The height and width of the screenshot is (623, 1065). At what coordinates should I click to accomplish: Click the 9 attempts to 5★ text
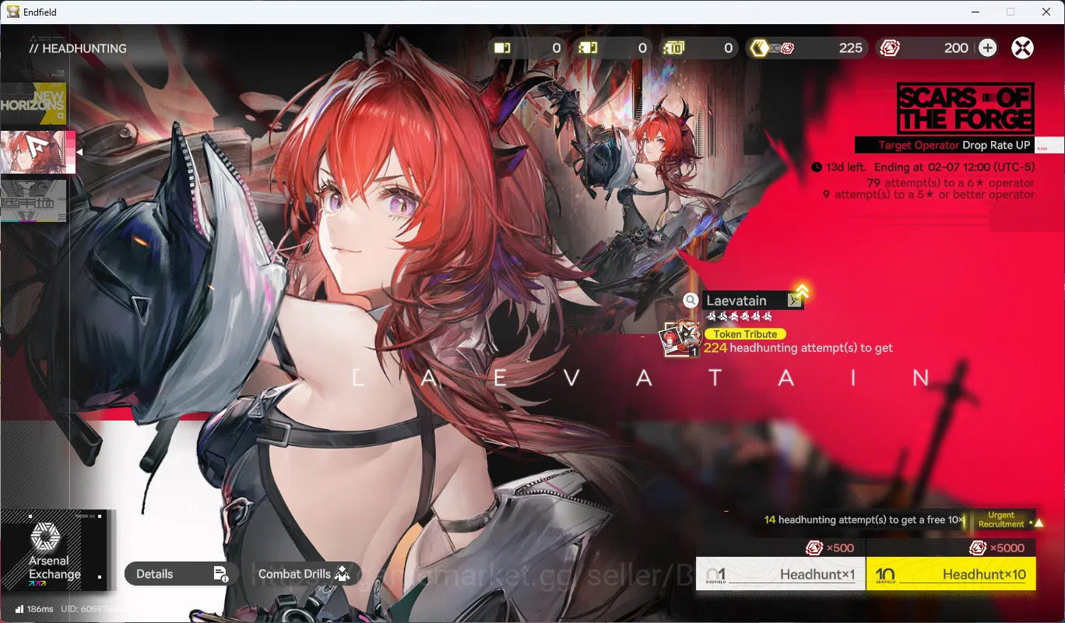929,195
